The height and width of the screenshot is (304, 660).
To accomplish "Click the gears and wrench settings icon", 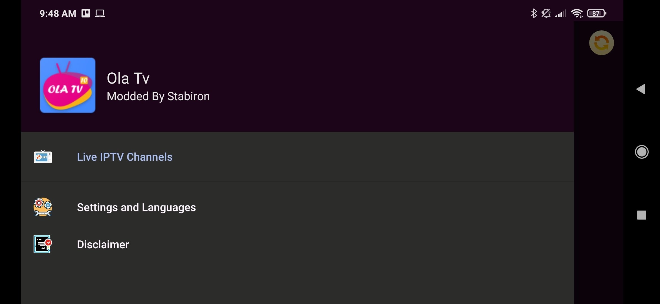I will point(43,207).
